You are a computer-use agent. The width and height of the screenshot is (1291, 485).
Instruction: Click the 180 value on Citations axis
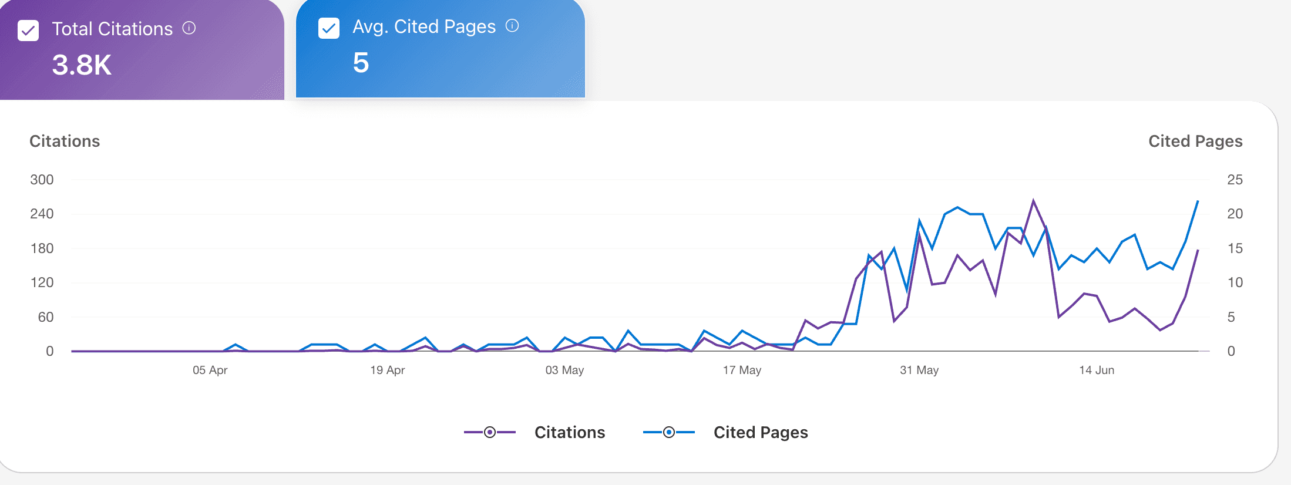click(x=42, y=248)
